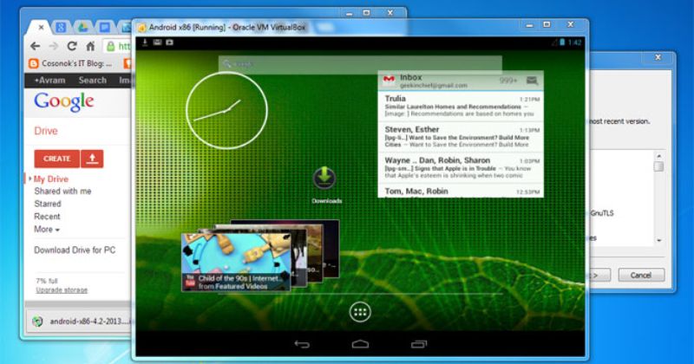The image size is (694, 364).
Task: Open the download notification icon
Action: [144, 42]
